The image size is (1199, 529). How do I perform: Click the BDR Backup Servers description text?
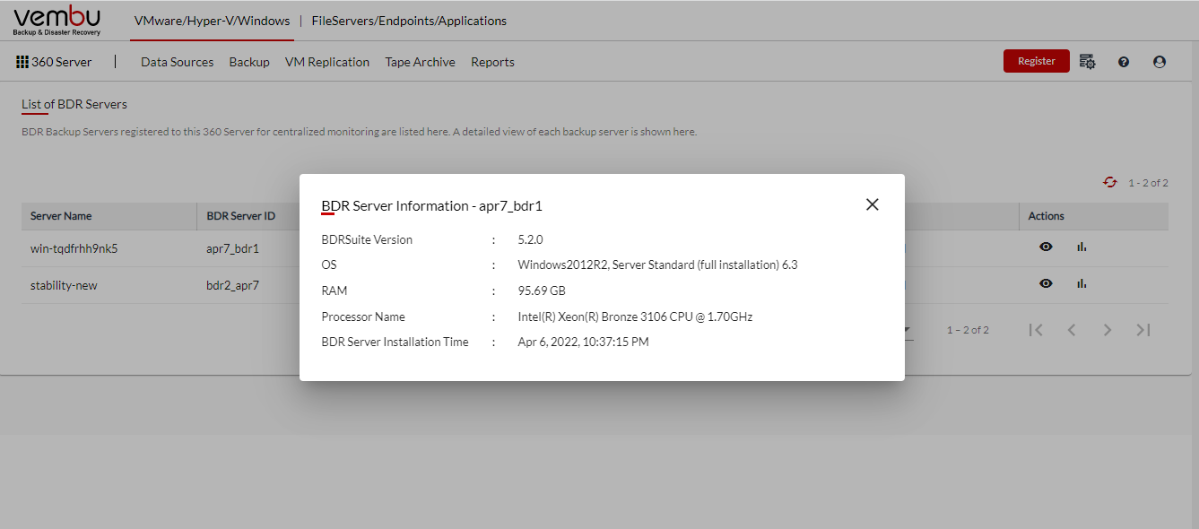tap(359, 132)
